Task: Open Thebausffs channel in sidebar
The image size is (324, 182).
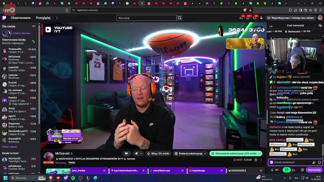Action: coord(19,51)
